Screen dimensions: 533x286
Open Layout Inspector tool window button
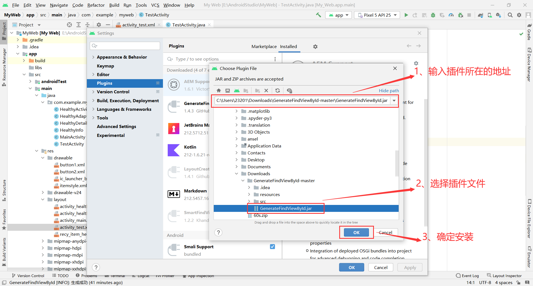tap(504, 276)
